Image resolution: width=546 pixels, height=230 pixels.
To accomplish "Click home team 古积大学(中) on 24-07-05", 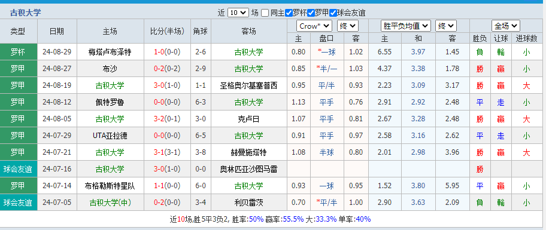I will click(x=110, y=203).
